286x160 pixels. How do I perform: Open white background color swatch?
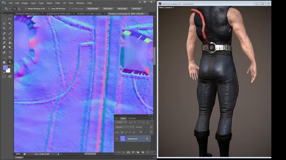coord(8,71)
